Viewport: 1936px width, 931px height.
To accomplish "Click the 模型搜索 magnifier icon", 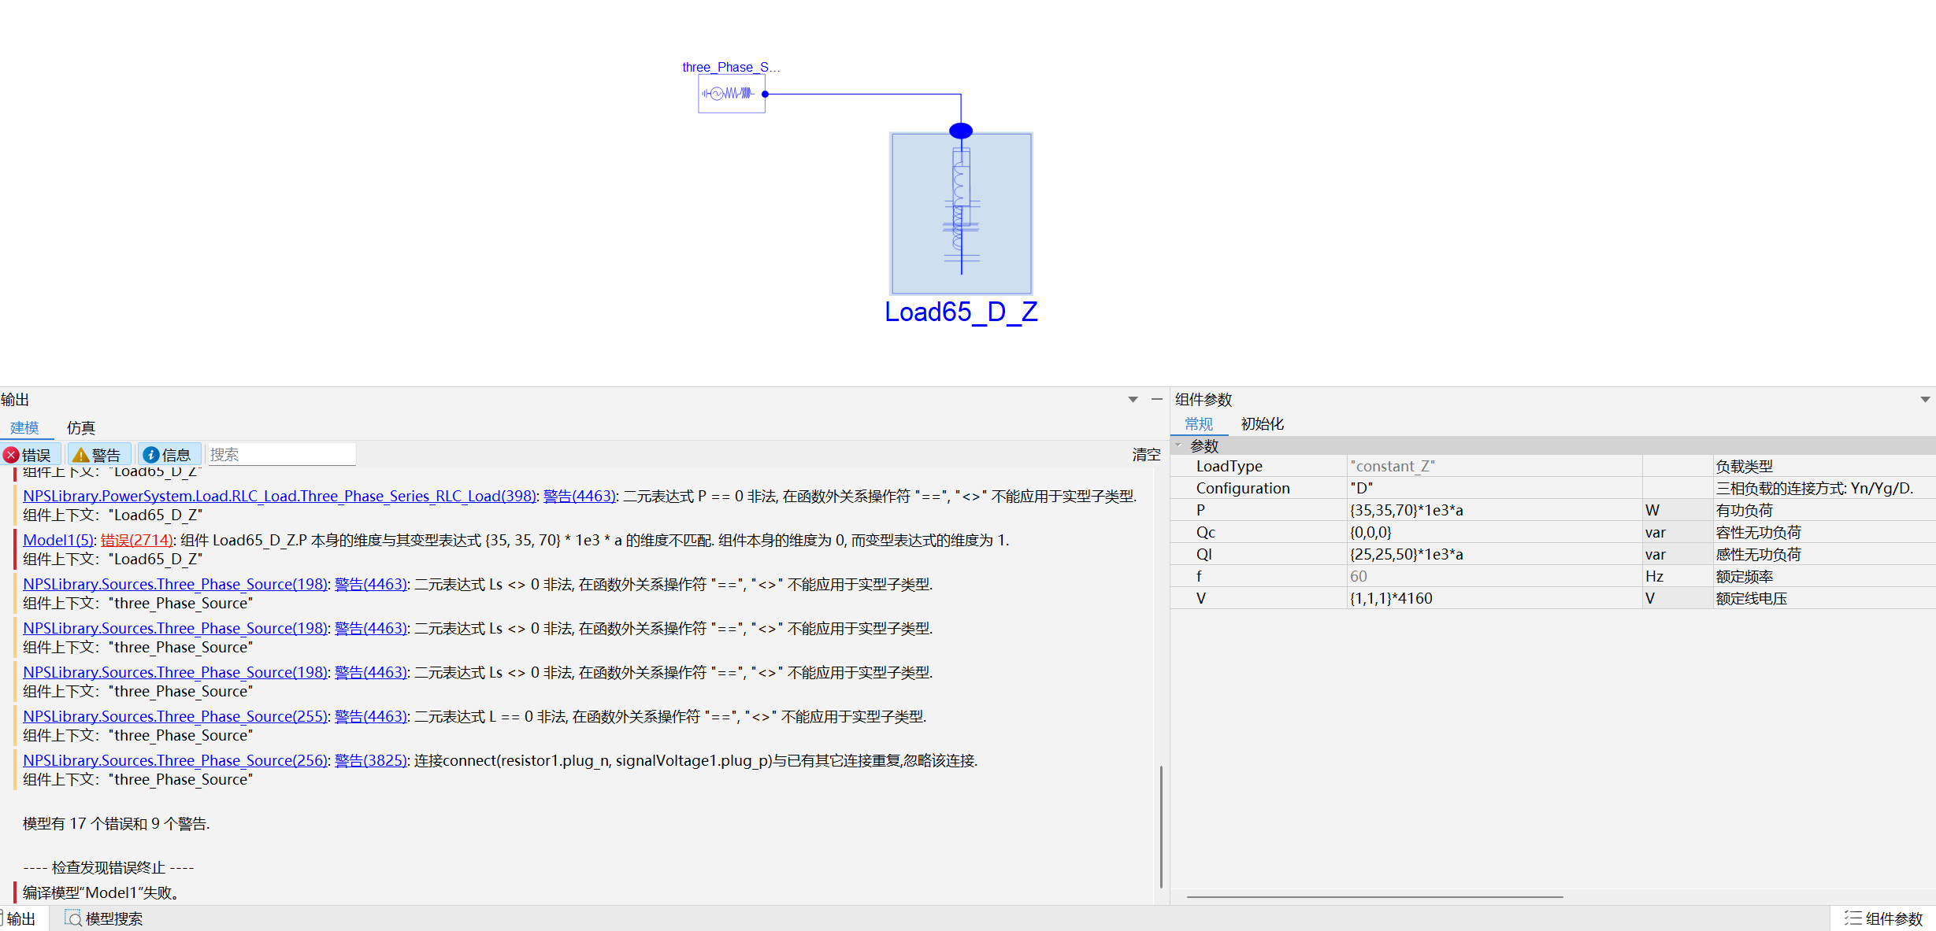I will (x=73, y=918).
